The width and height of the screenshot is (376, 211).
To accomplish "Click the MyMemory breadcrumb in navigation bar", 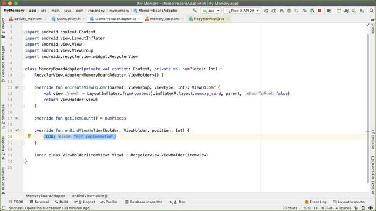I will (14, 11).
